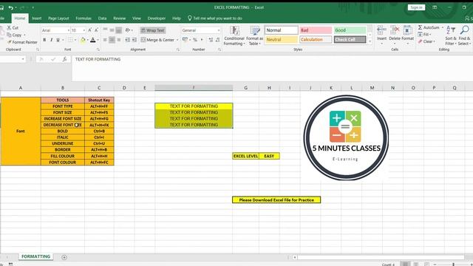Click the Sign in button
Image resolution: width=473 pixels, height=266 pixels.
pos(416,7)
